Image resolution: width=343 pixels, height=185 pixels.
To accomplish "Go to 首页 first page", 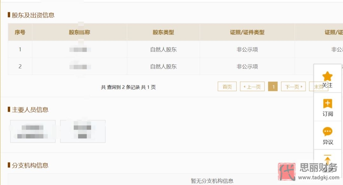I will [227, 86].
